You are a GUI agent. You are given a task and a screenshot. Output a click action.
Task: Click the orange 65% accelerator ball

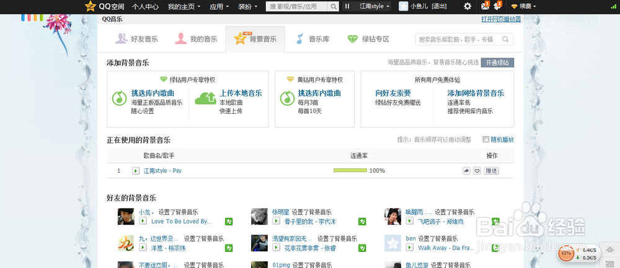566,253
